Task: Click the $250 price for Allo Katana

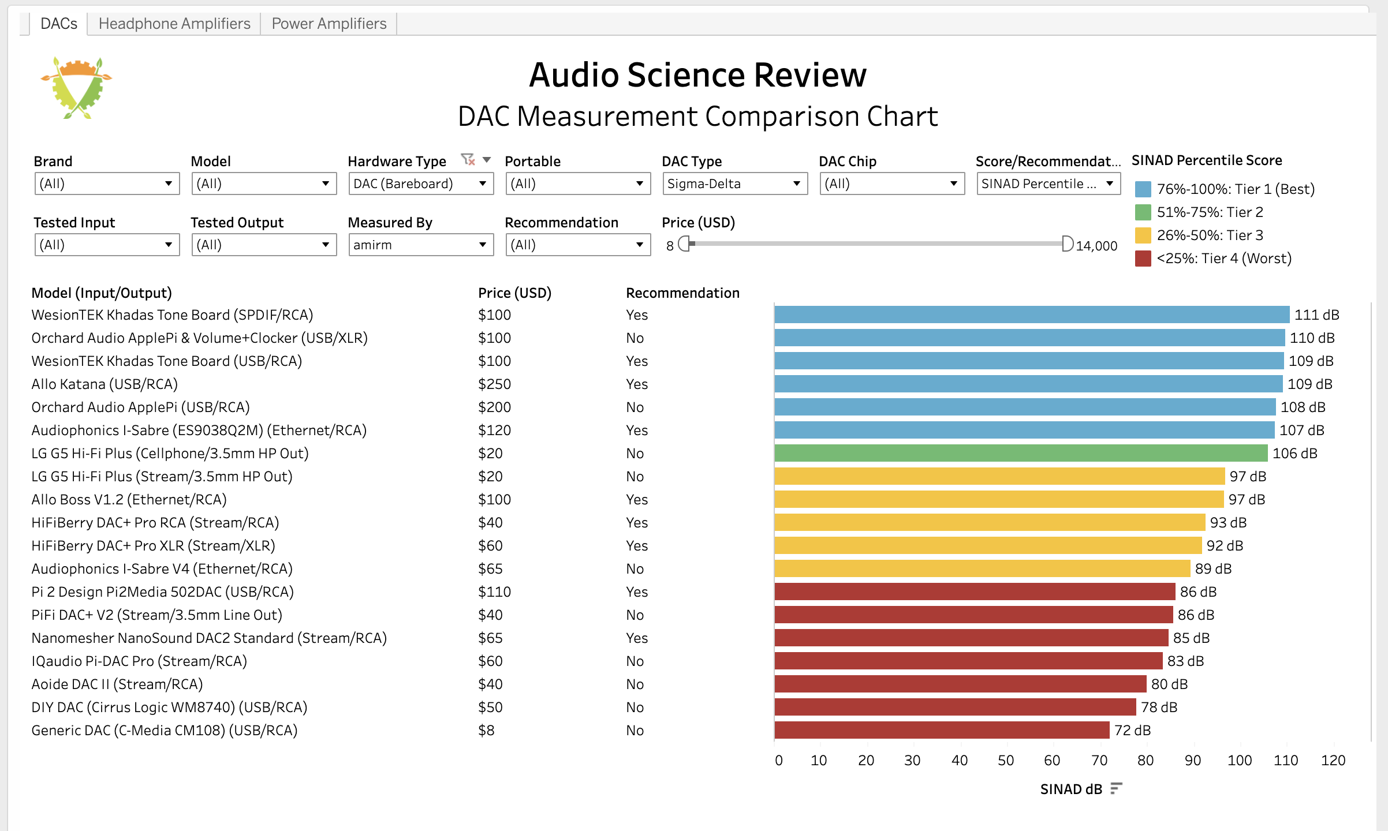Action: coord(494,384)
